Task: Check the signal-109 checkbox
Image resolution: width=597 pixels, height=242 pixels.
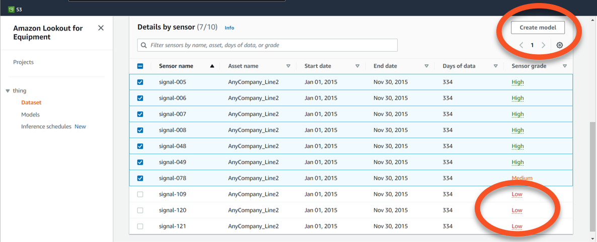Action: tap(140, 194)
